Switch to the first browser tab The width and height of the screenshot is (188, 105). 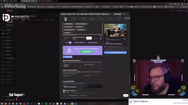point(11,1)
